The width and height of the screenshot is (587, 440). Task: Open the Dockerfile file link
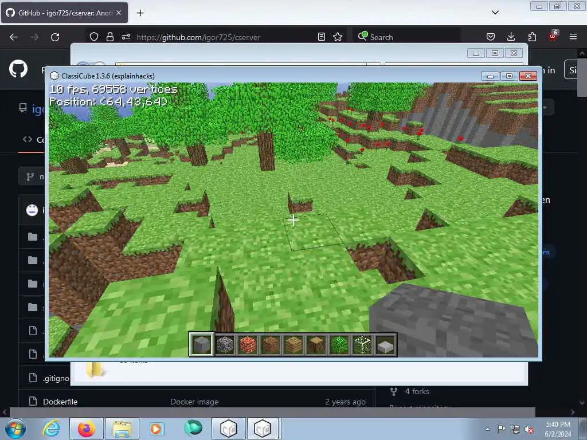(x=60, y=402)
